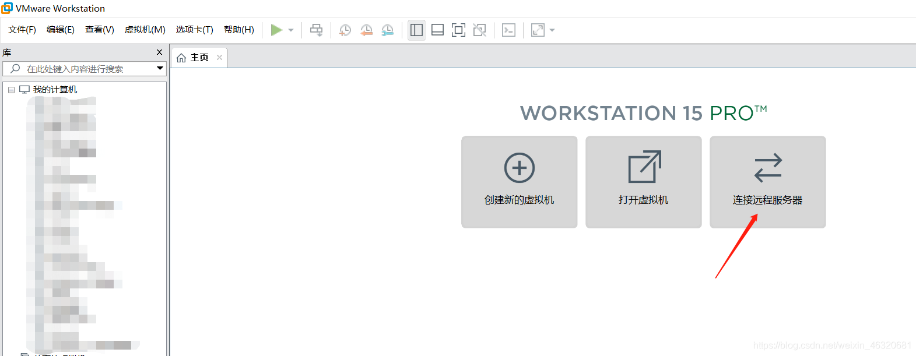Click 创建新的虚拟机 button
The image size is (916, 356).
pos(520,182)
